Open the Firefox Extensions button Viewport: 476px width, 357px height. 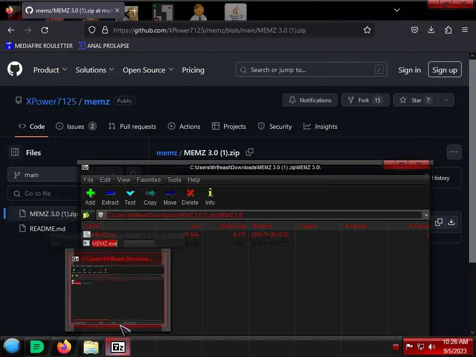pos(448,30)
